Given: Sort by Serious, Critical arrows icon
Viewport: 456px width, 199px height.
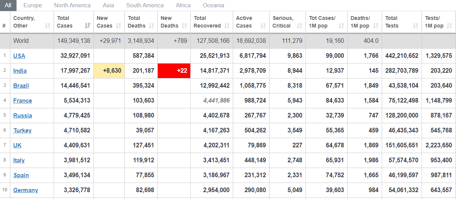Looking at the screenshot, I should (300, 26).
